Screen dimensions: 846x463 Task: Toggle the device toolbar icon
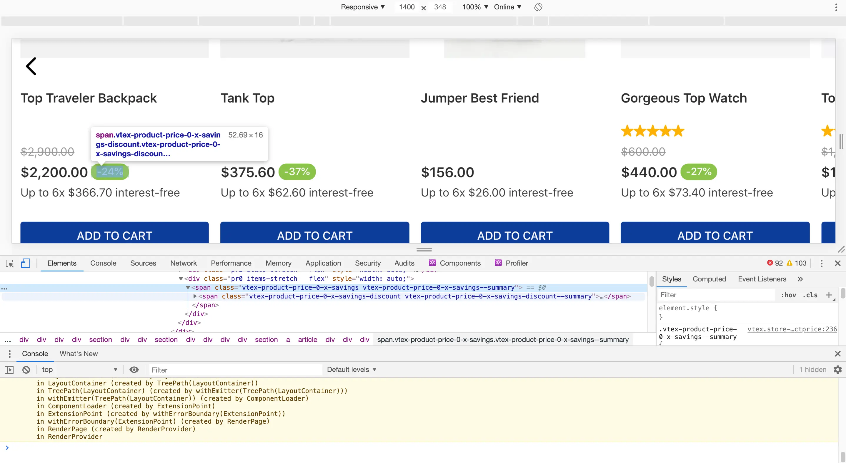click(x=26, y=263)
